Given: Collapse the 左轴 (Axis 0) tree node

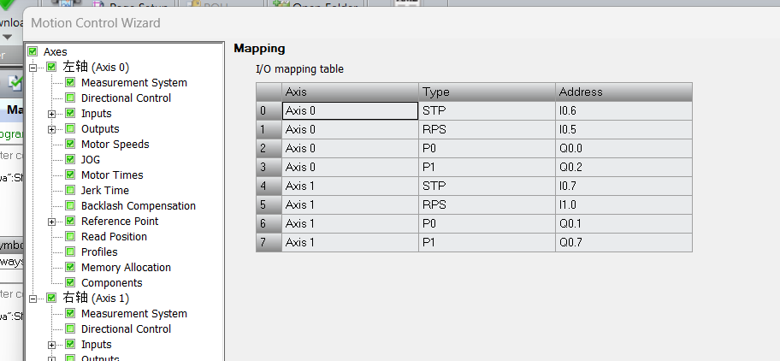Looking at the screenshot, I should [x=34, y=68].
